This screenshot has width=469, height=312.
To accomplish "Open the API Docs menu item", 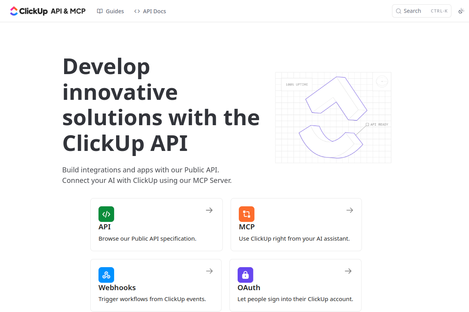I will pyautogui.click(x=150, y=11).
